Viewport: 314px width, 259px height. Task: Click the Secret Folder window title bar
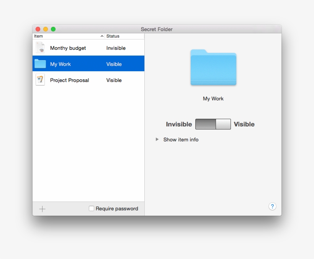coord(157,29)
